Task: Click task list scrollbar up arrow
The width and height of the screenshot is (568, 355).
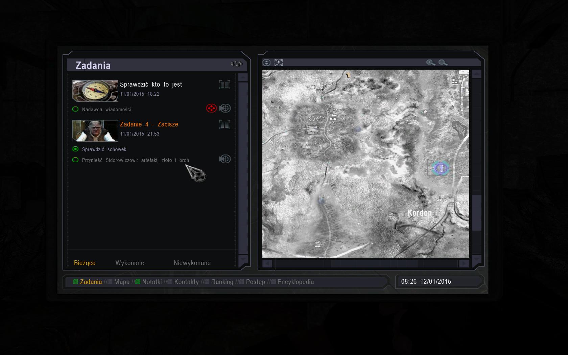Action: [x=243, y=77]
